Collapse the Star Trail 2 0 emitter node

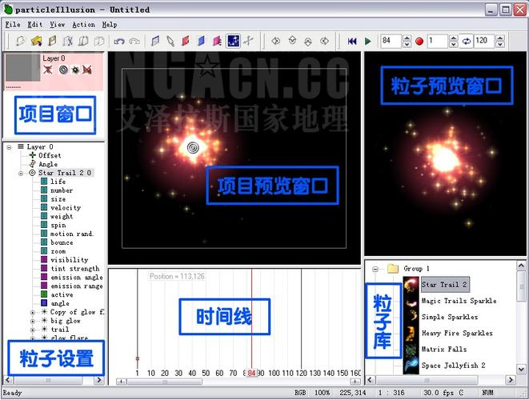(21, 174)
